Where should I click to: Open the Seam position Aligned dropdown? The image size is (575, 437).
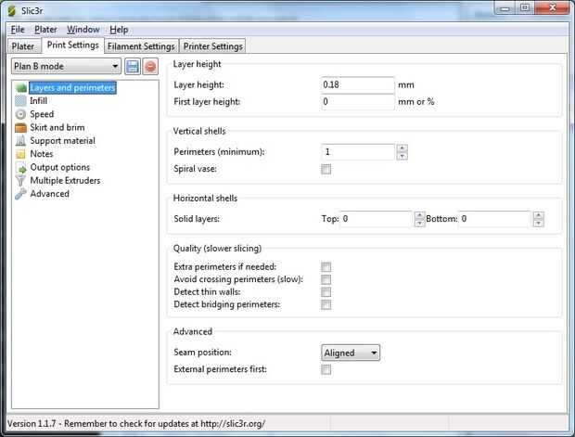tap(351, 353)
